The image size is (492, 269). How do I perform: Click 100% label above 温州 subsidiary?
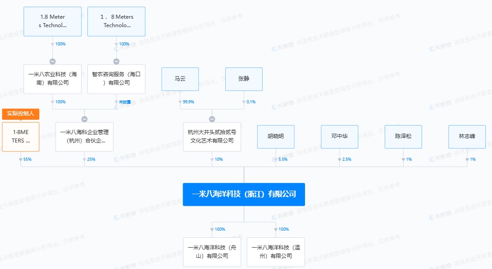pyautogui.click(x=284, y=229)
